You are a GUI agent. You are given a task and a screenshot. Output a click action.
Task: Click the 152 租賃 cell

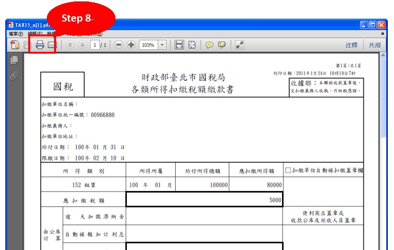click(x=84, y=185)
